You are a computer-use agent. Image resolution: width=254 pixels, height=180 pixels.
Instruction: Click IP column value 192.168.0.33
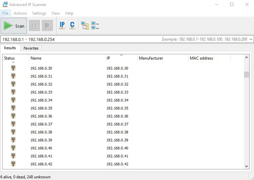117,92
